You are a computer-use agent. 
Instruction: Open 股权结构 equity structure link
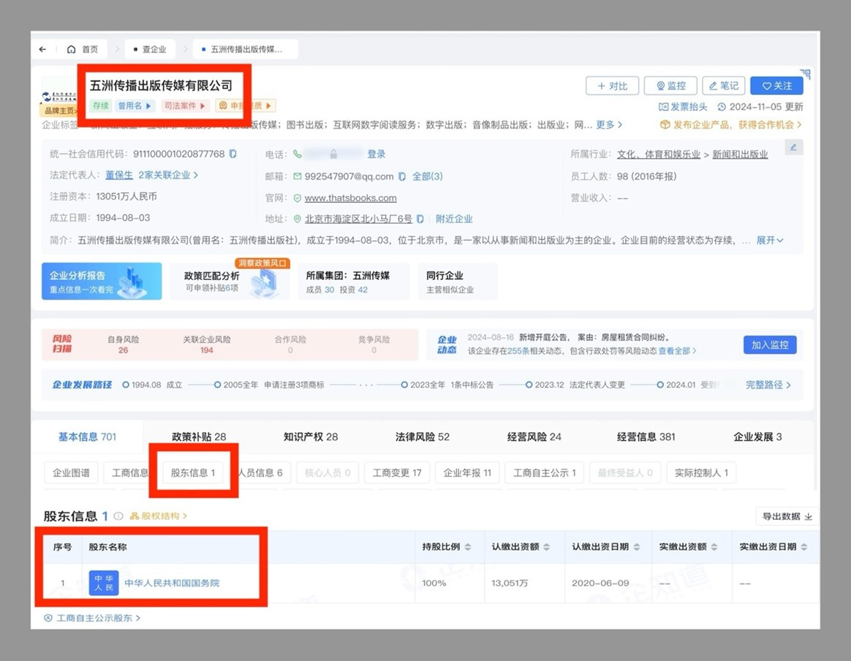click(x=159, y=516)
